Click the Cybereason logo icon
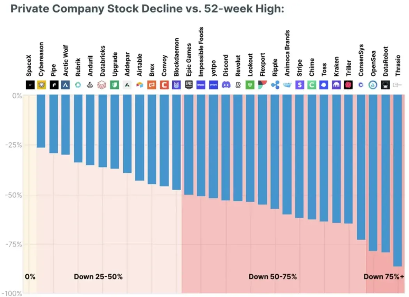Image resolution: width=409 pixels, height=297 pixels. coord(42,84)
